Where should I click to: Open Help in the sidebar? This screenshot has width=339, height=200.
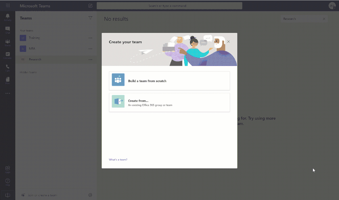(x=7, y=182)
